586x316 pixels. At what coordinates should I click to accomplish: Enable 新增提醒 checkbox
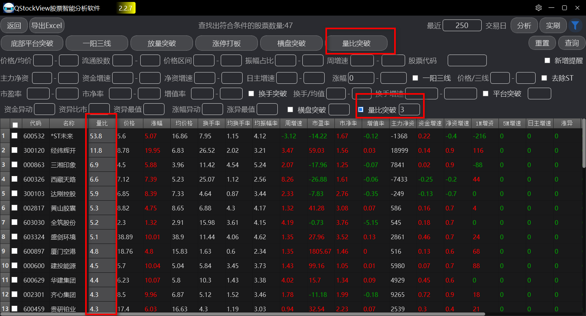(x=547, y=61)
